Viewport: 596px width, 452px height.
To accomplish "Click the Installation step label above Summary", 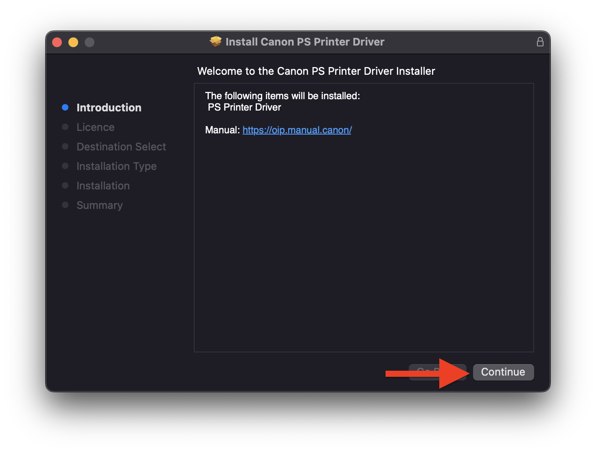I will point(103,186).
